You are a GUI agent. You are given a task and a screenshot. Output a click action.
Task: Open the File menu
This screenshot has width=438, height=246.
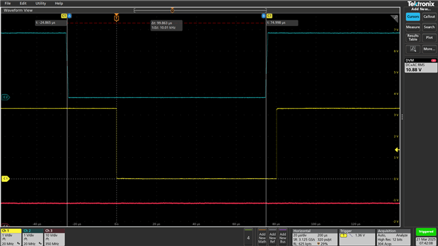coord(8,3)
